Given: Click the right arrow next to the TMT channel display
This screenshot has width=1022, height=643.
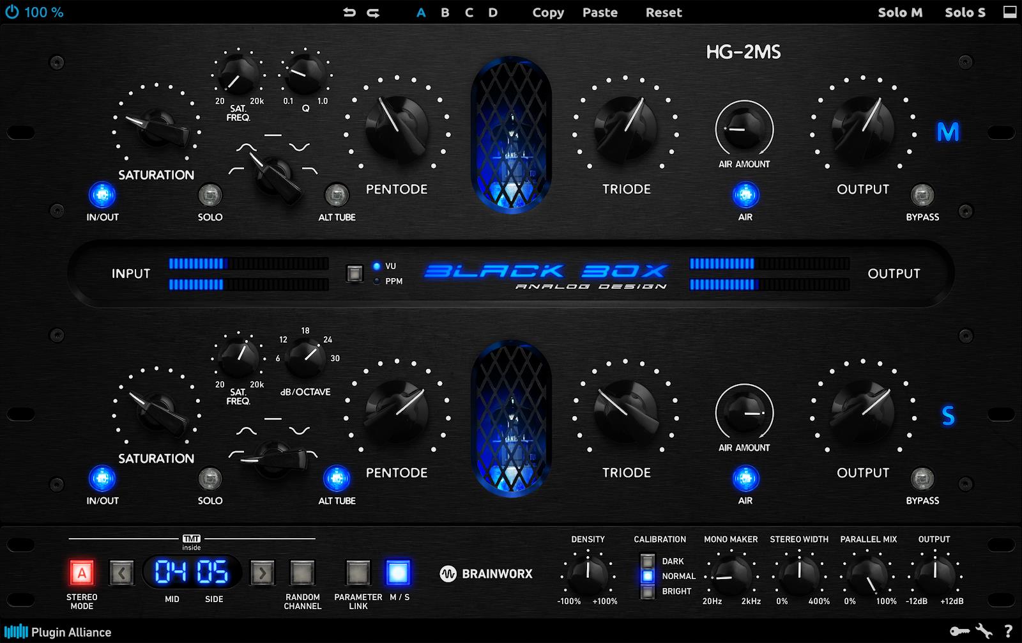Looking at the screenshot, I should 262,573.
